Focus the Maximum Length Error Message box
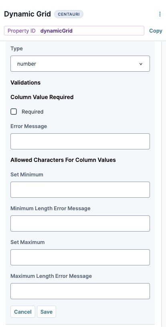This screenshot has width=166, height=327. click(80, 291)
